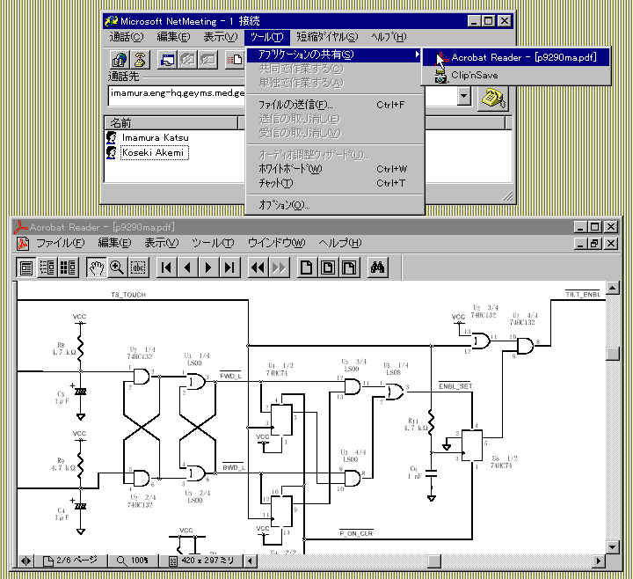Open Acrobat ヘルプ(H) menu
This screenshot has height=579, width=633.
click(340, 243)
